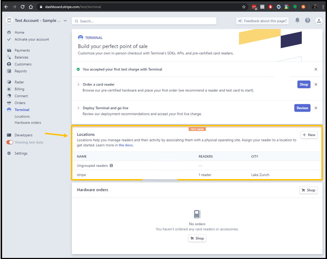Click the TEST DATA badge
The image size is (327, 259).
pos(197,129)
